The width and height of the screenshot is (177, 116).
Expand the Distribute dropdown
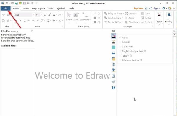139,22
